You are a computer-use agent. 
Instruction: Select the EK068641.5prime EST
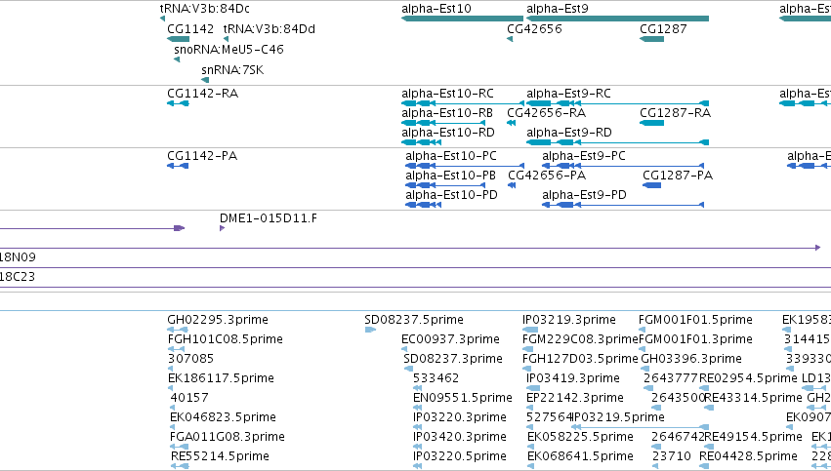click(580, 456)
